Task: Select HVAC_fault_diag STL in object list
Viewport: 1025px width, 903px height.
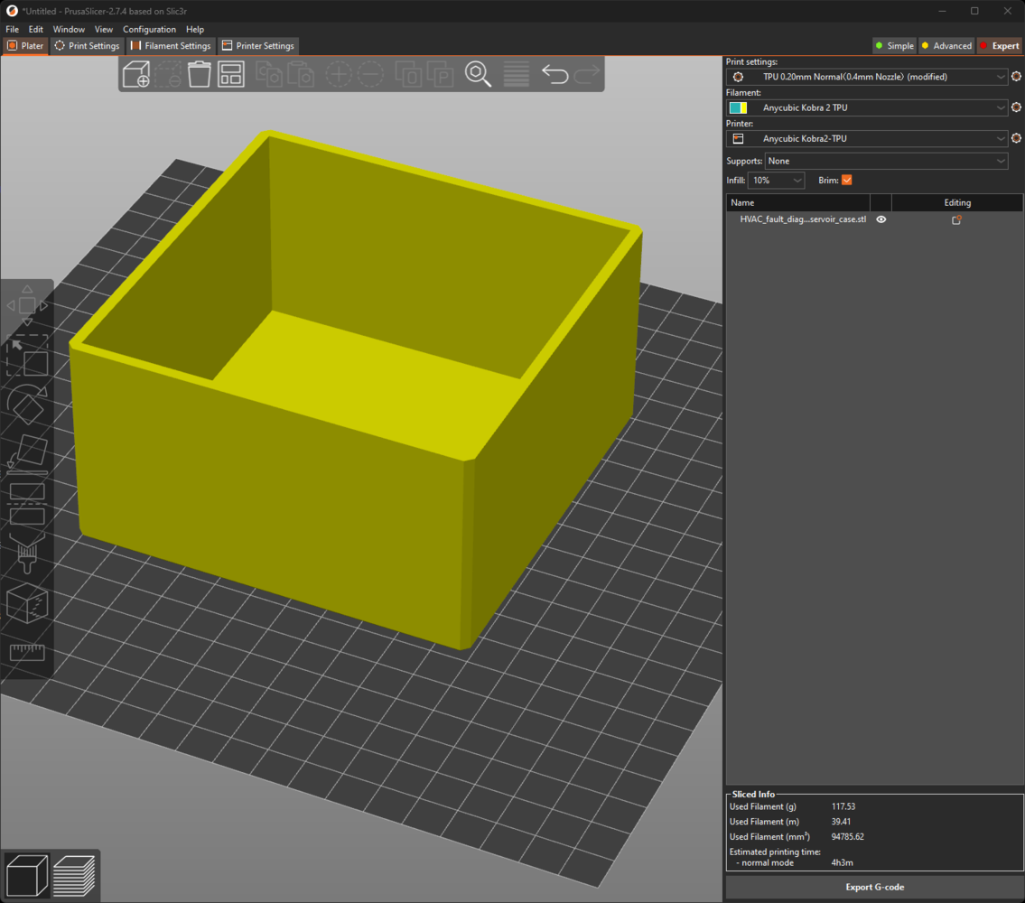Action: (x=802, y=219)
